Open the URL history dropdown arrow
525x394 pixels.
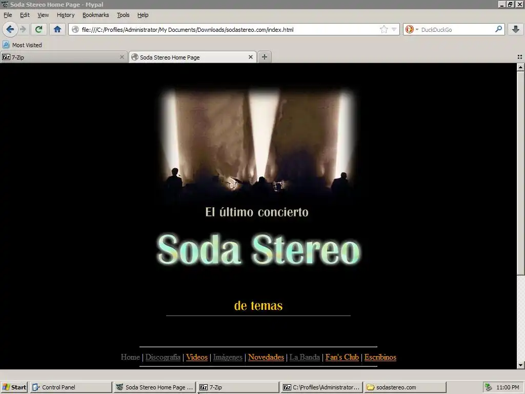coord(394,29)
